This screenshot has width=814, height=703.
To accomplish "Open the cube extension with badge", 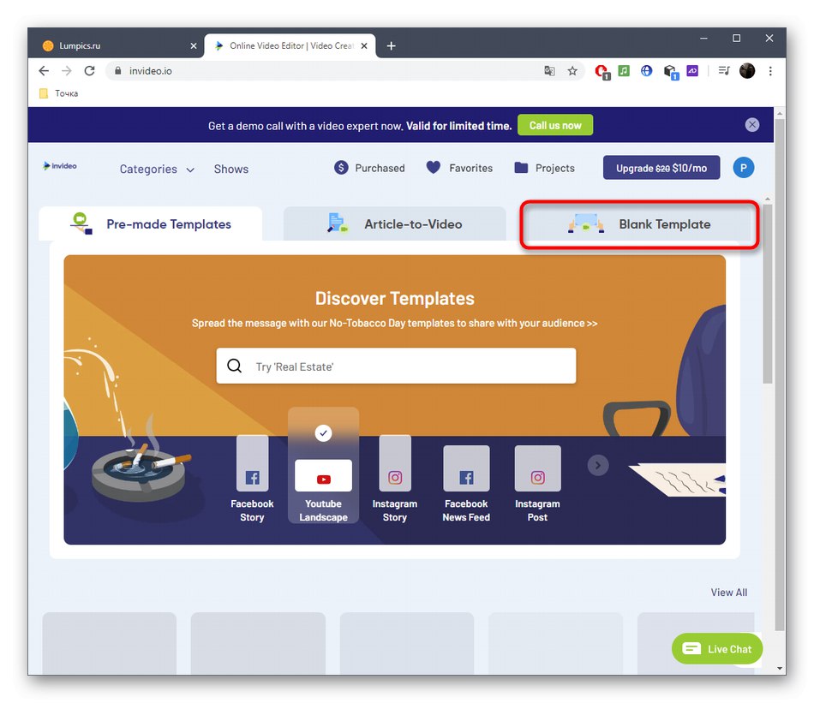I will 671,72.
